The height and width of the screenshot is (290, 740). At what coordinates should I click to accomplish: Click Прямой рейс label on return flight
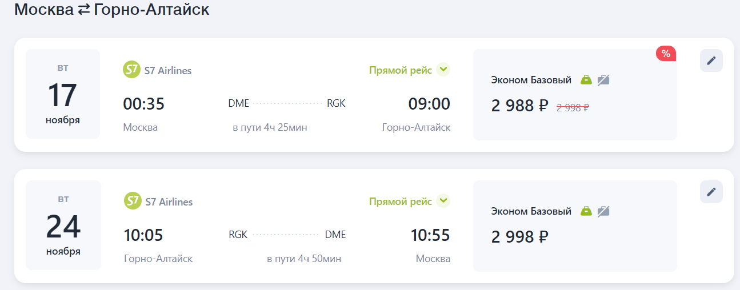[401, 202]
